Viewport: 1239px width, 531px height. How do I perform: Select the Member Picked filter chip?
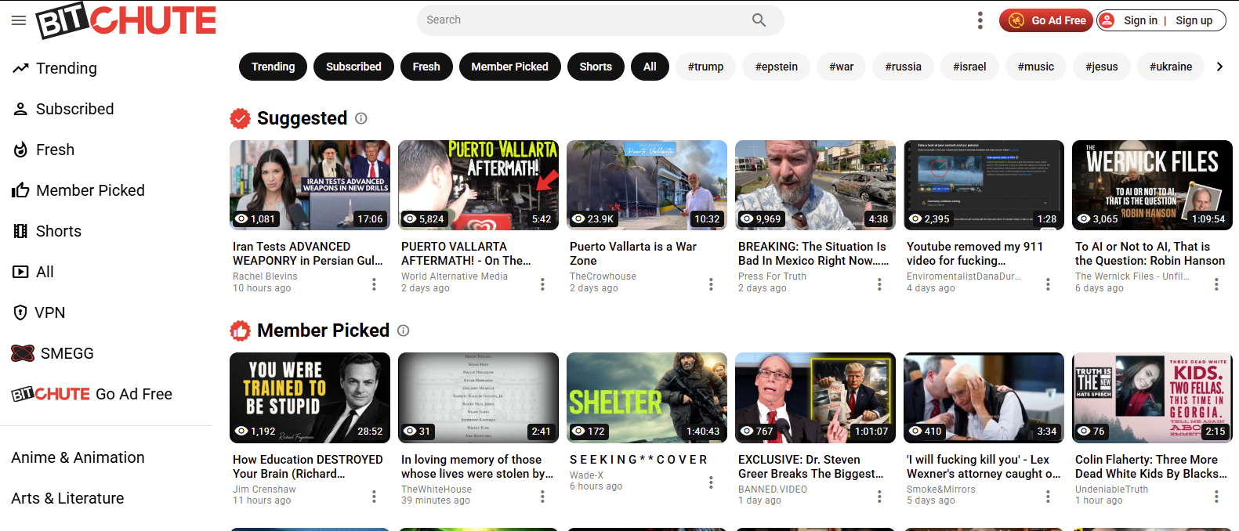click(x=509, y=67)
